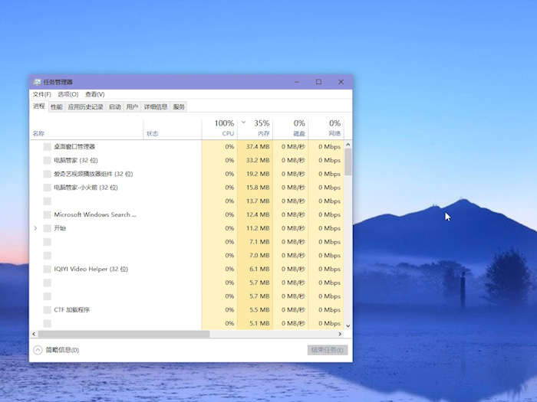
Task: Click the icon beside IQIYI Video Helper
Action: click(47, 270)
